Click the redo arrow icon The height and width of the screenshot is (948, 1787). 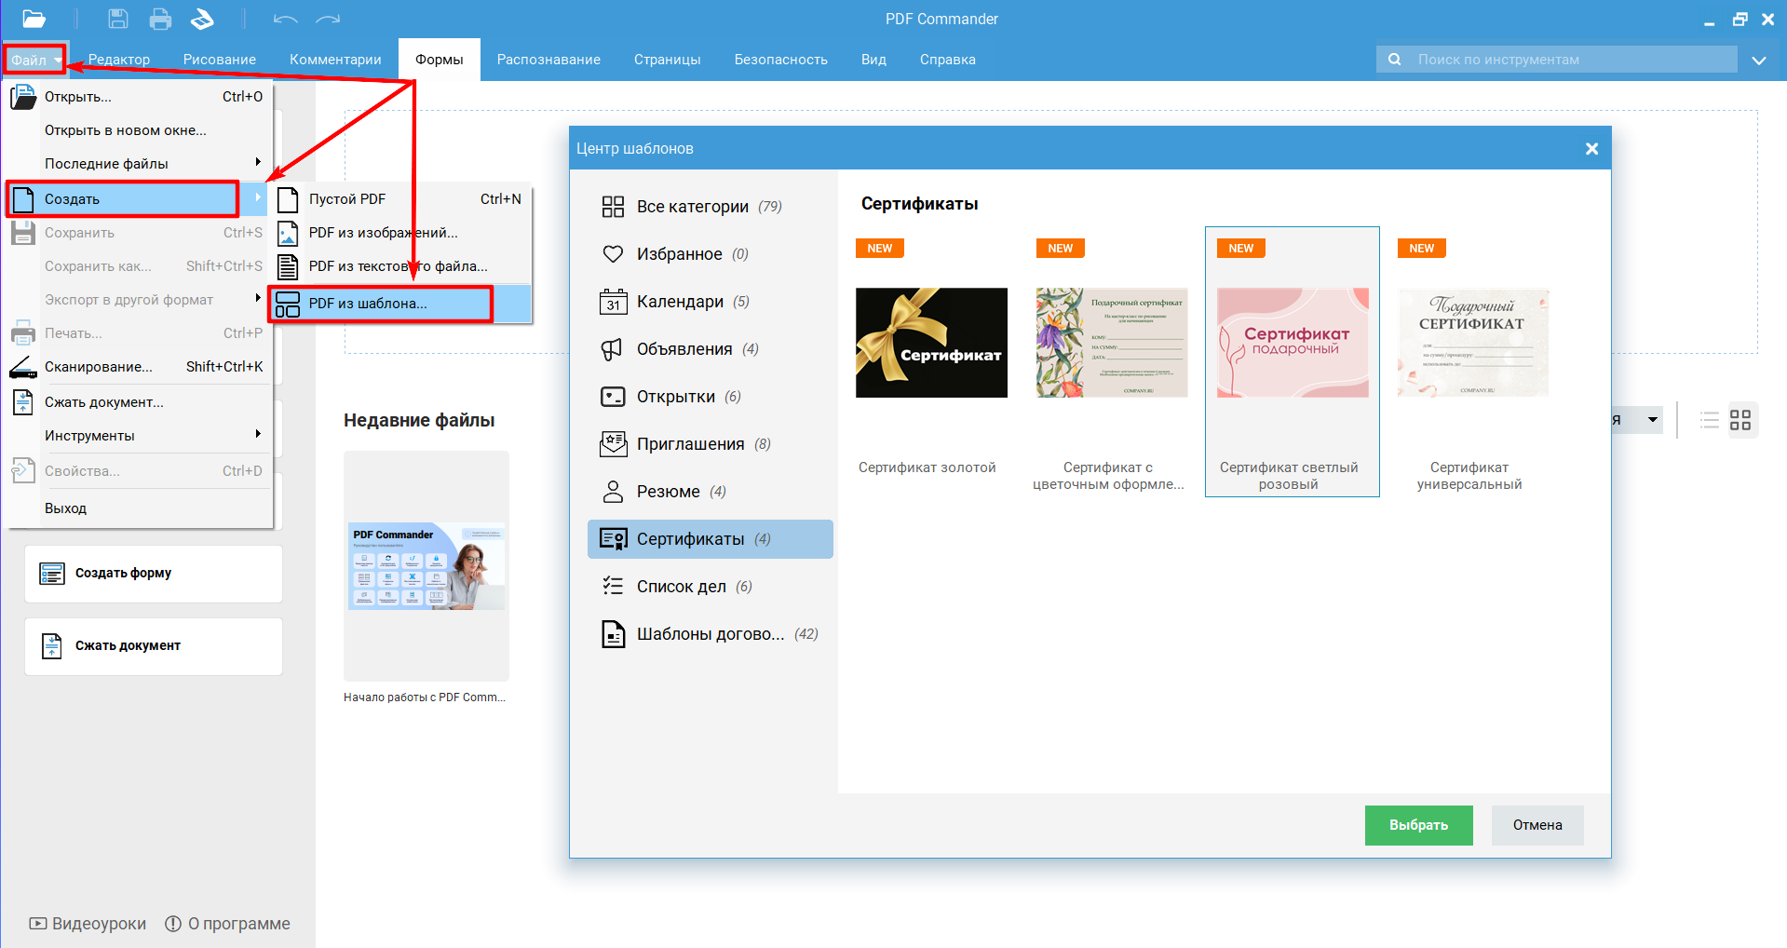tap(328, 19)
